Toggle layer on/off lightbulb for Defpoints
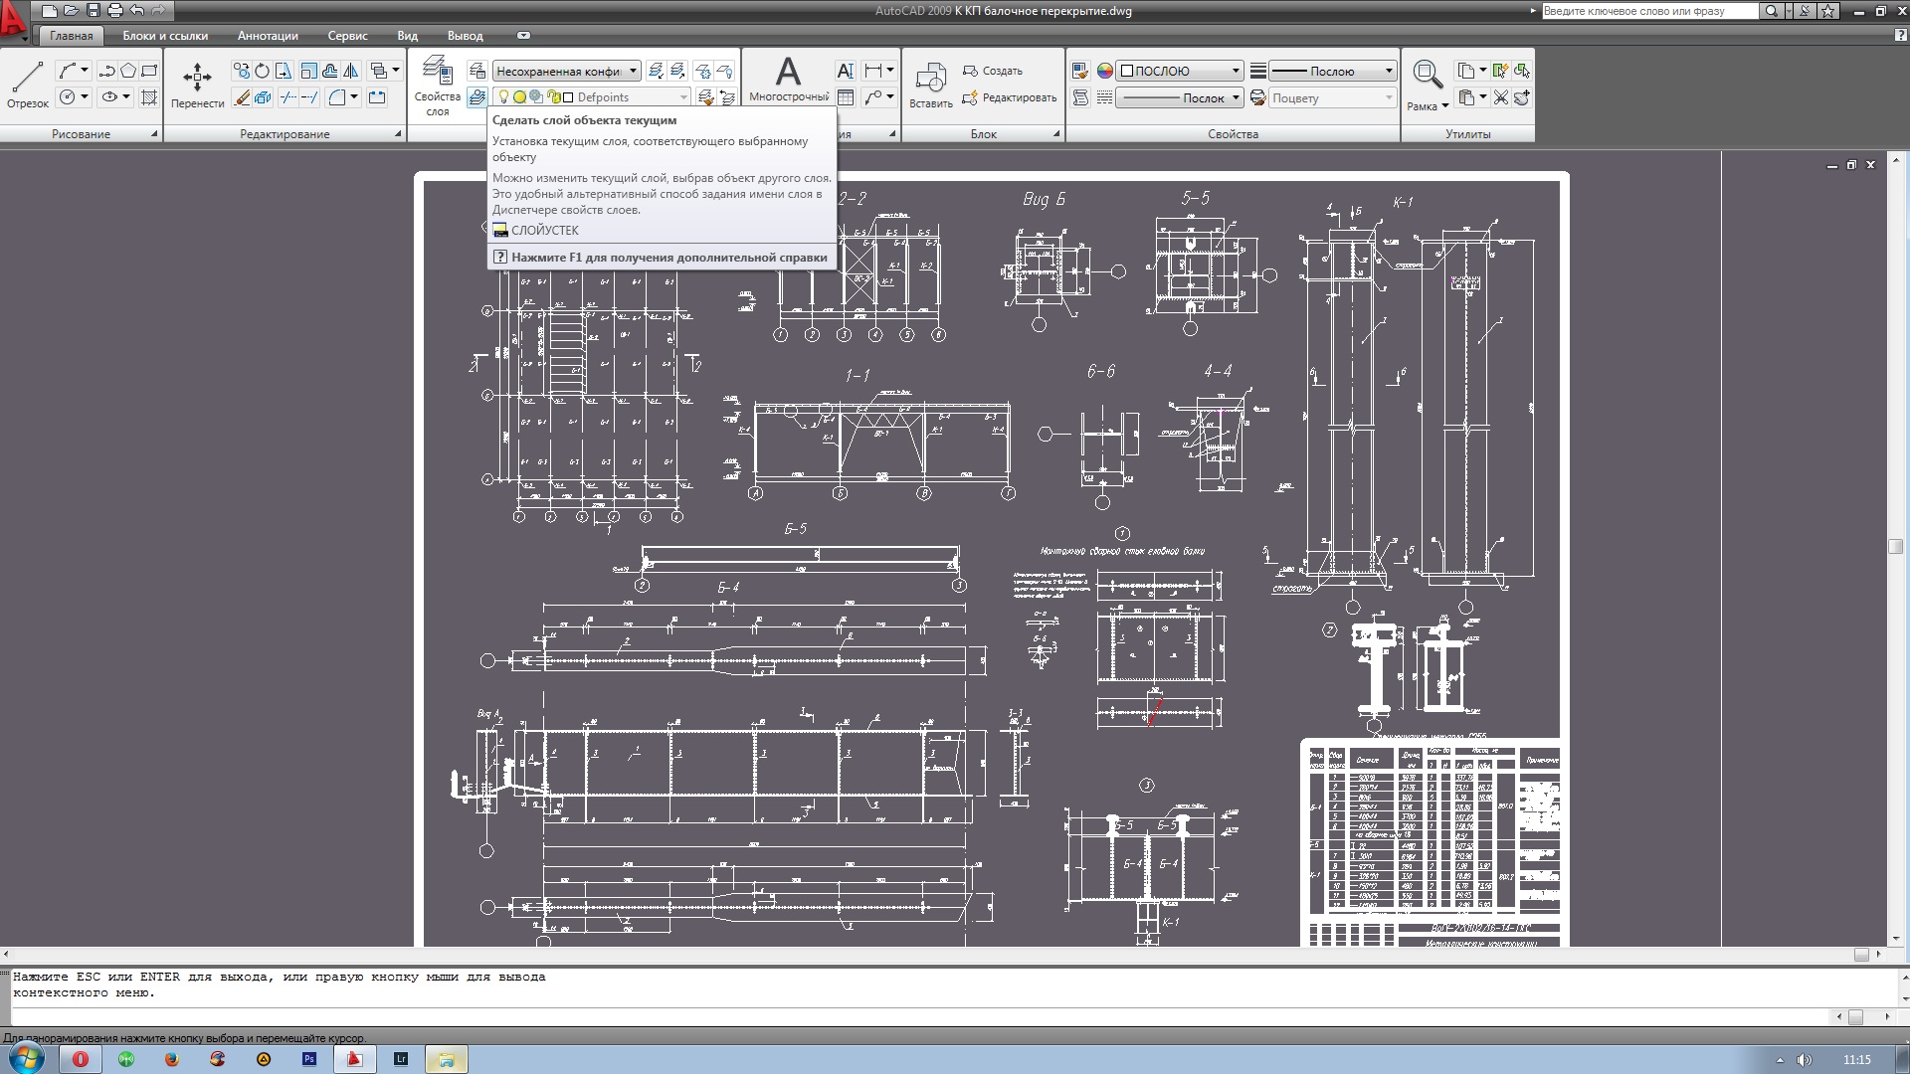The image size is (1910, 1074). tap(503, 97)
